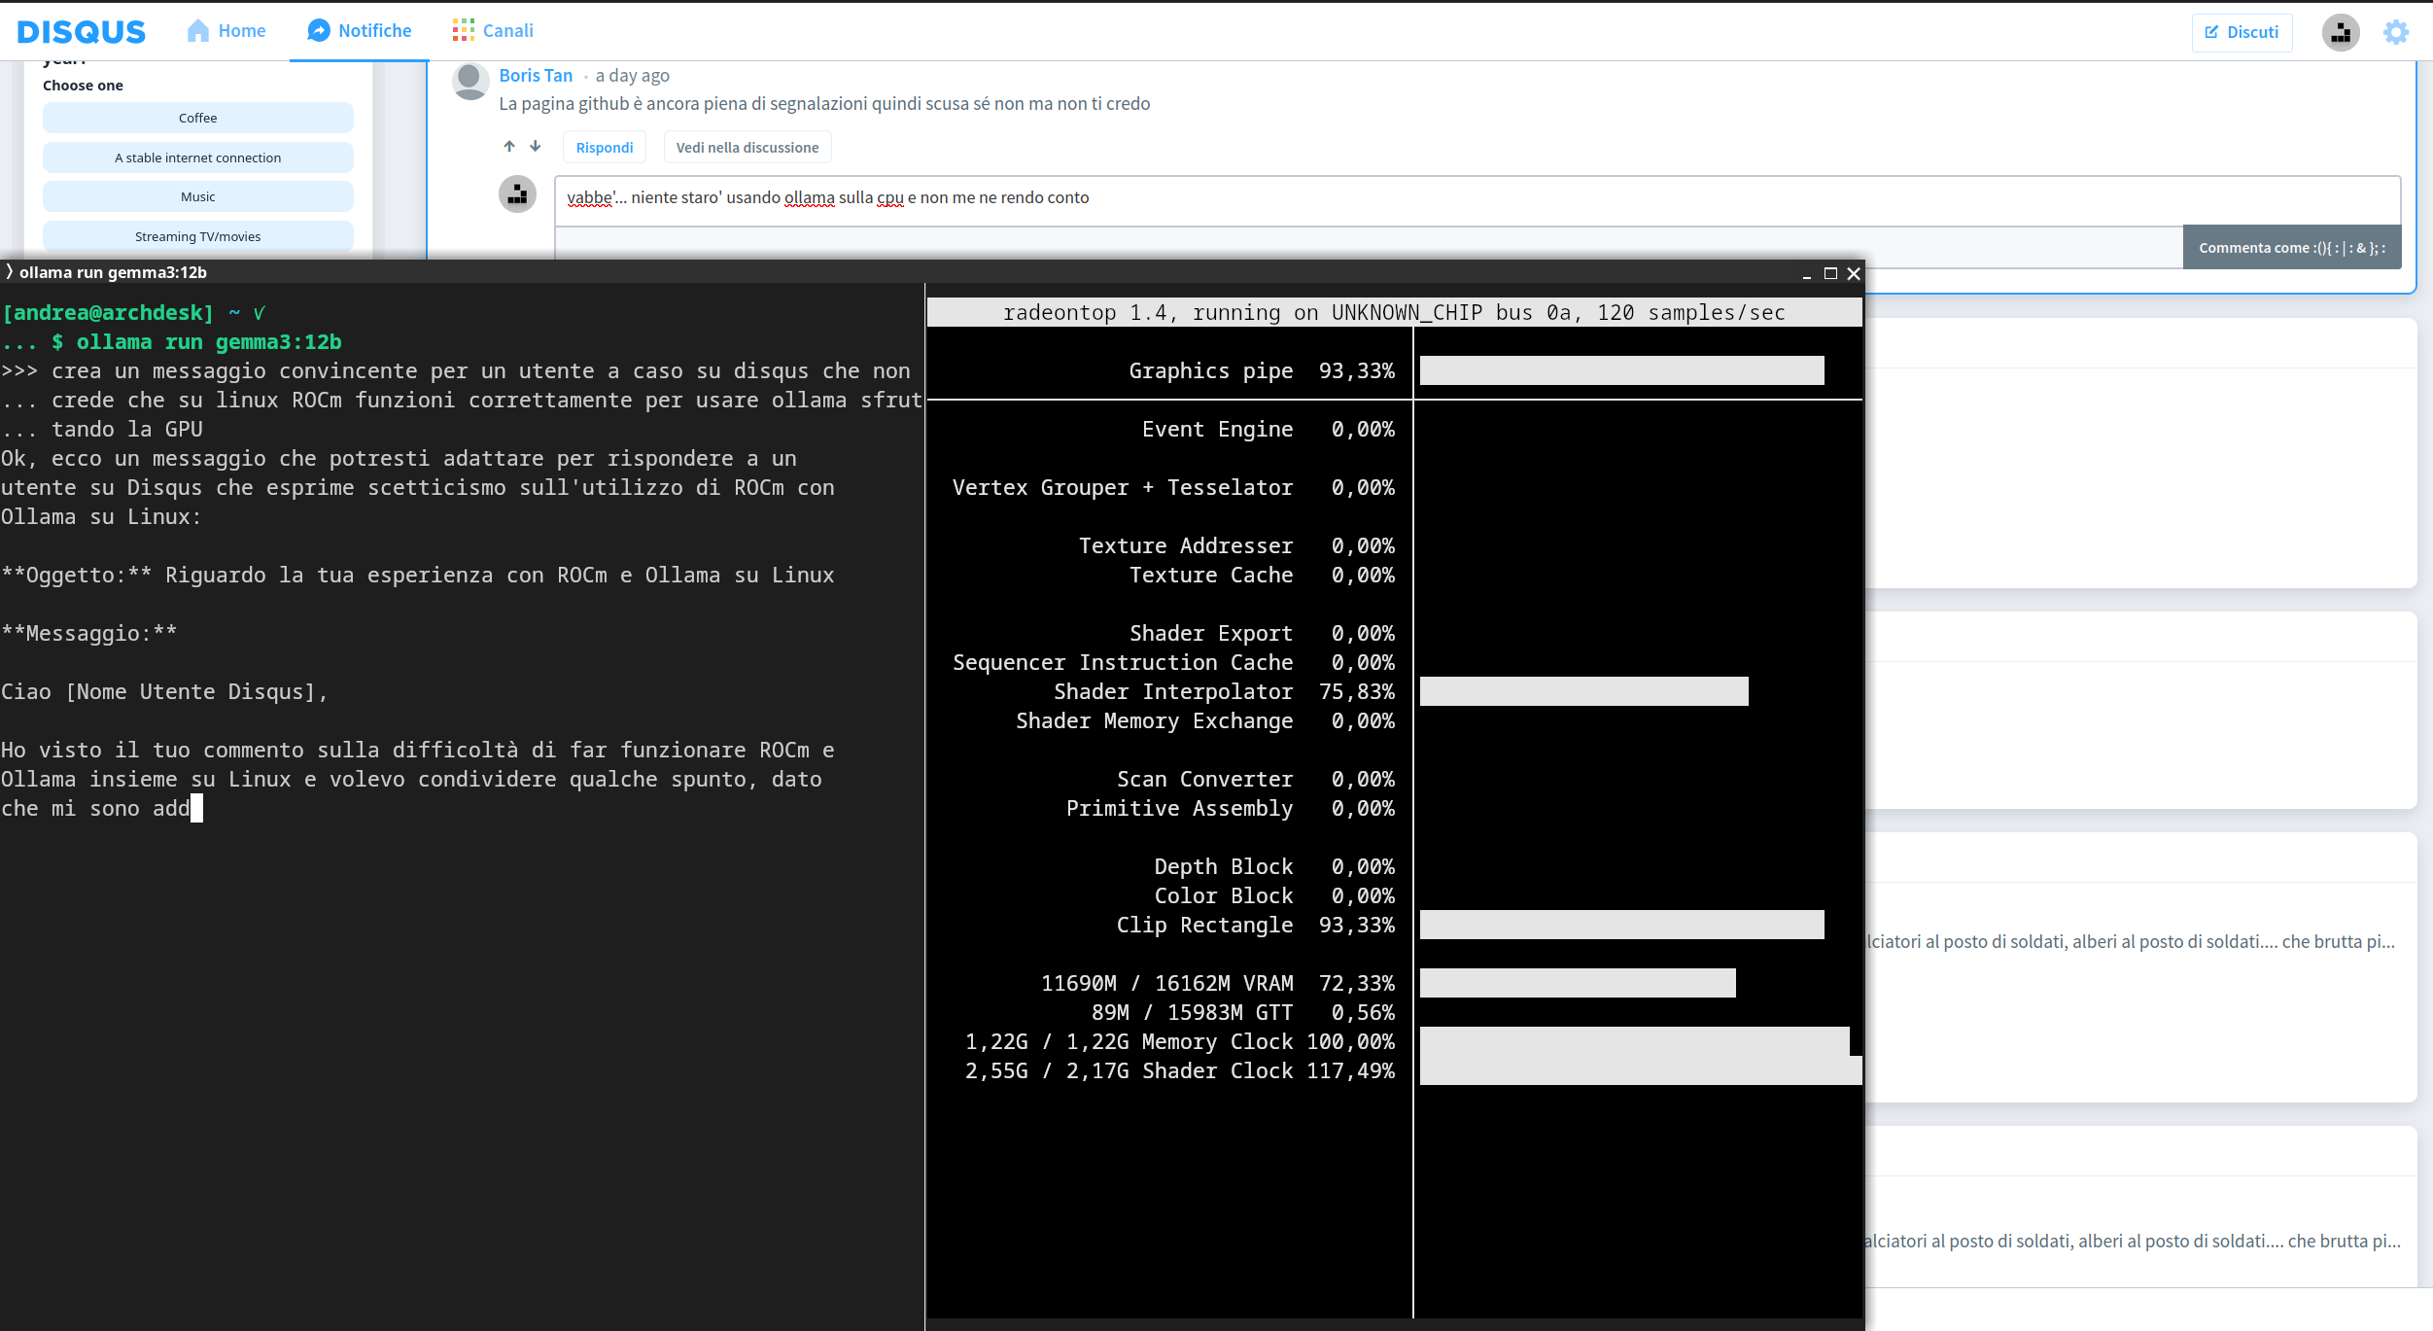Choose A stable internet connection option
This screenshot has width=2433, height=1331.
(198, 158)
